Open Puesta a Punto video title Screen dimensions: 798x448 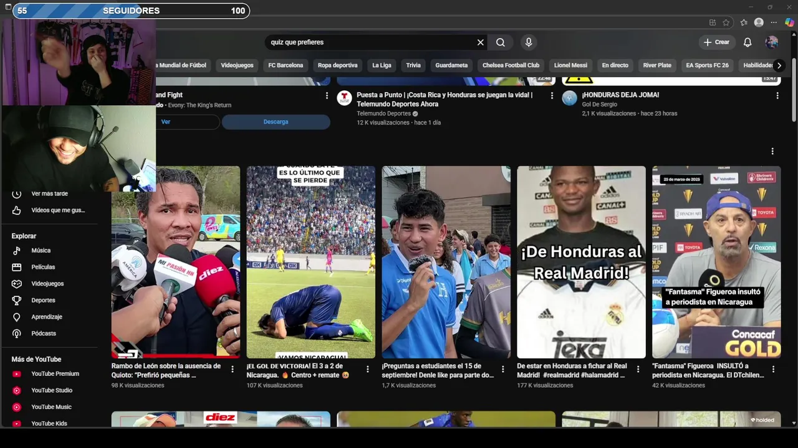click(x=445, y=100)
